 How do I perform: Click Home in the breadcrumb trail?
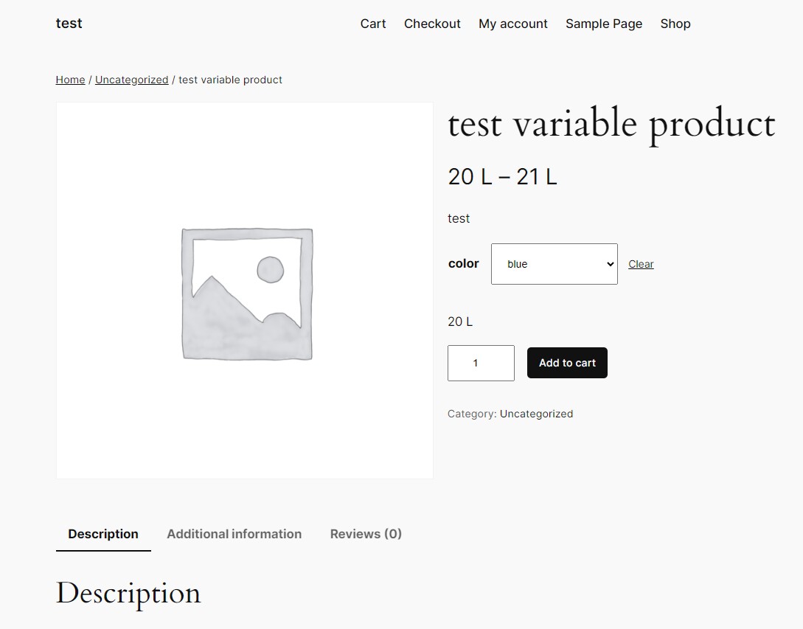(69, 79)
